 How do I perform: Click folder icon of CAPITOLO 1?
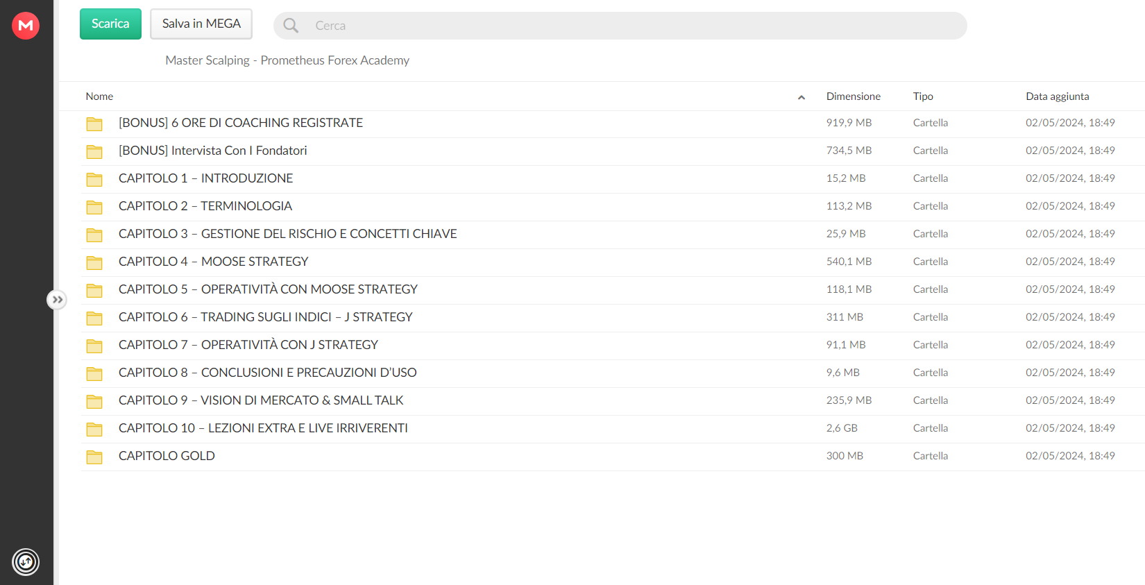(x=94, y=179)
